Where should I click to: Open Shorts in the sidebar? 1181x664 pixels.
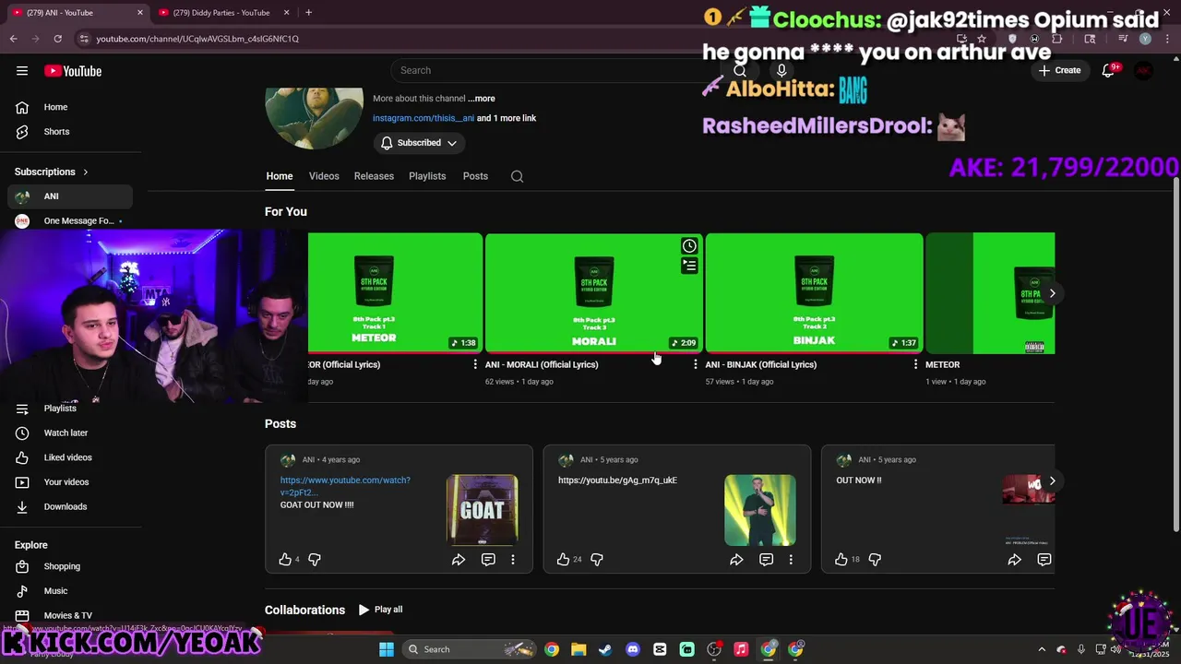click(70, 132)
